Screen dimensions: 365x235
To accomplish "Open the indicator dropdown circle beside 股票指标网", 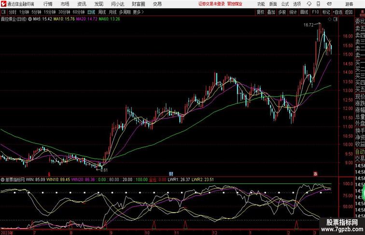I will click(x=2, y=180).
